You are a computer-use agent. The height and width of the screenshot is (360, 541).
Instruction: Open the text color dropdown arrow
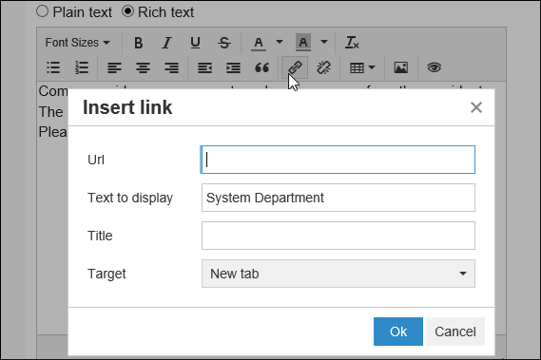click(x=280, y=42)
